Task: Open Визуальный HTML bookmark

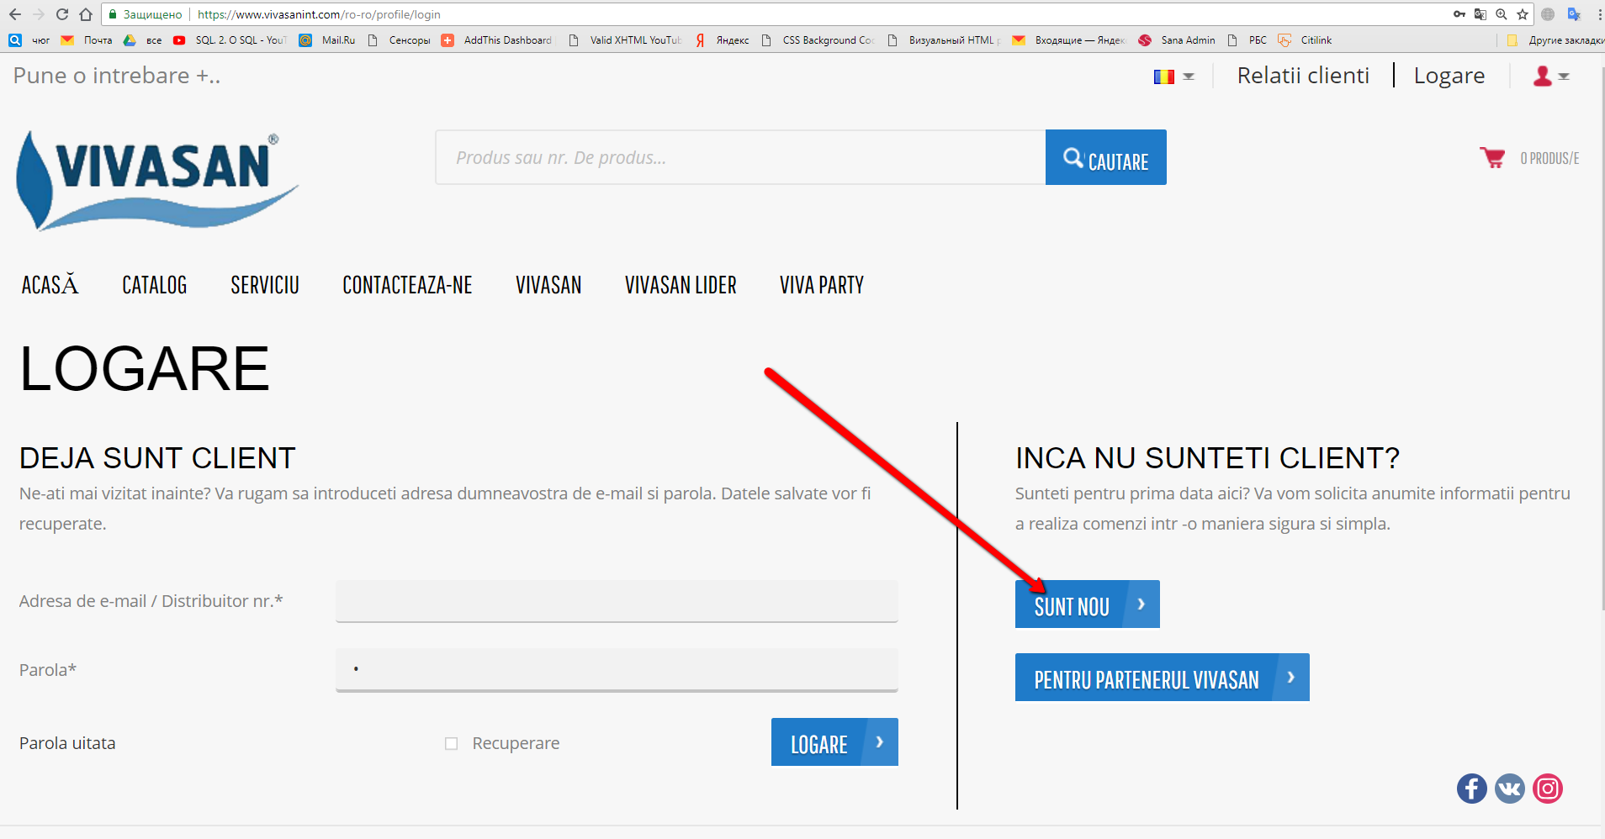Action: (944, 40)
